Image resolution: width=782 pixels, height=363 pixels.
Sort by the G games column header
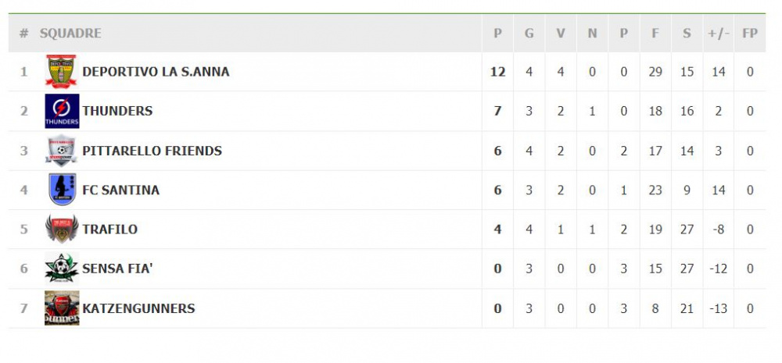click(x=529, y=33)
